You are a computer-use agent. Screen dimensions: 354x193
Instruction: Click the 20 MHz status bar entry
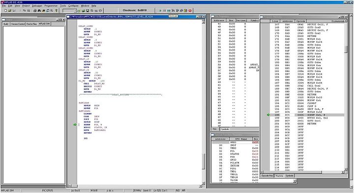click(x=137, y=191)
